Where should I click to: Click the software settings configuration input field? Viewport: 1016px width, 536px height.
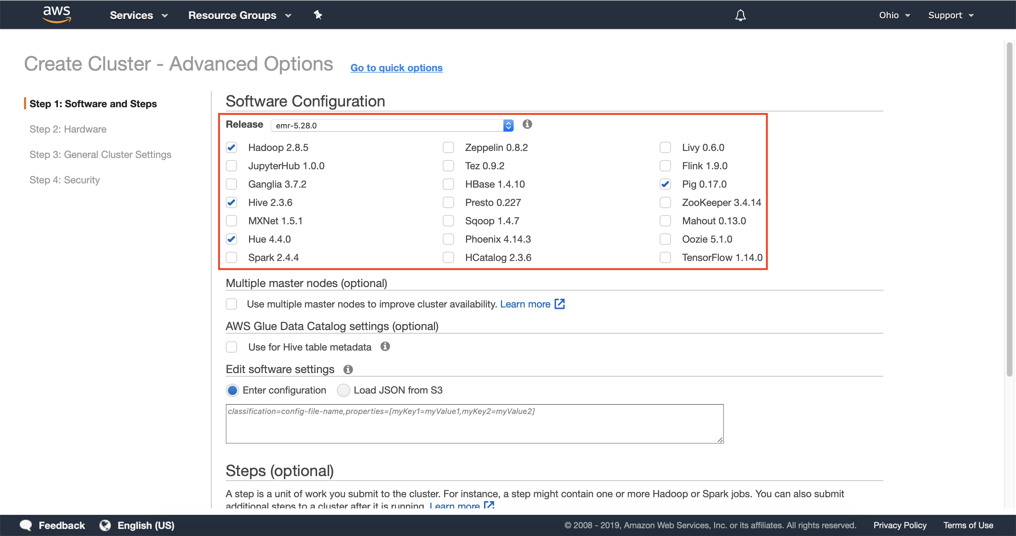pyautogui.click(x=474, y=423)
